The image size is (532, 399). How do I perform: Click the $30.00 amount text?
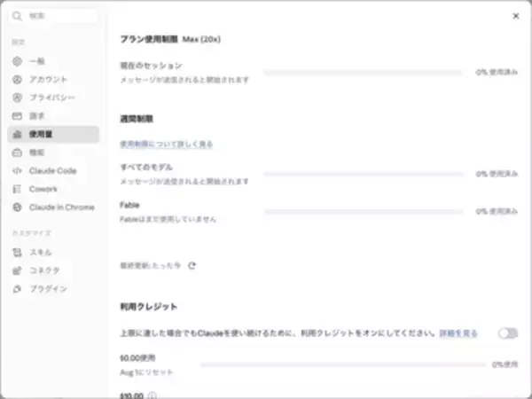[x=131, y=395]
